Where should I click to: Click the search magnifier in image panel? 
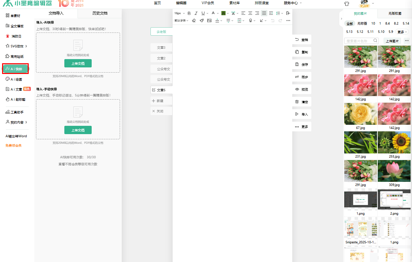375,41
